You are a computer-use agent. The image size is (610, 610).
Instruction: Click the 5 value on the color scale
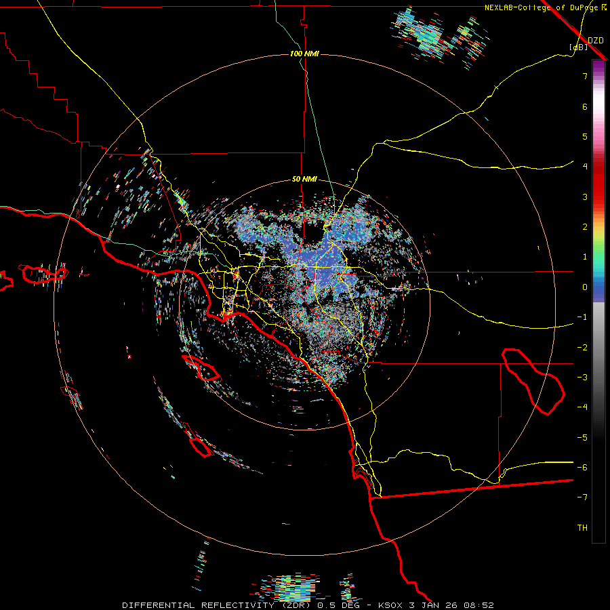point(585,136)
